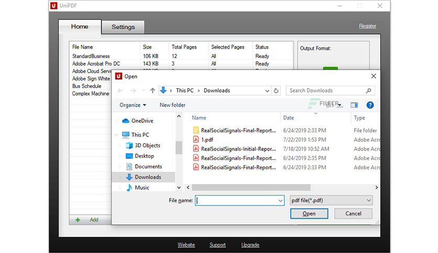Click the horizontal scrollbar in the file list
Screen dimensions: 438x253
pyautogui.click(x=251, y=188)
